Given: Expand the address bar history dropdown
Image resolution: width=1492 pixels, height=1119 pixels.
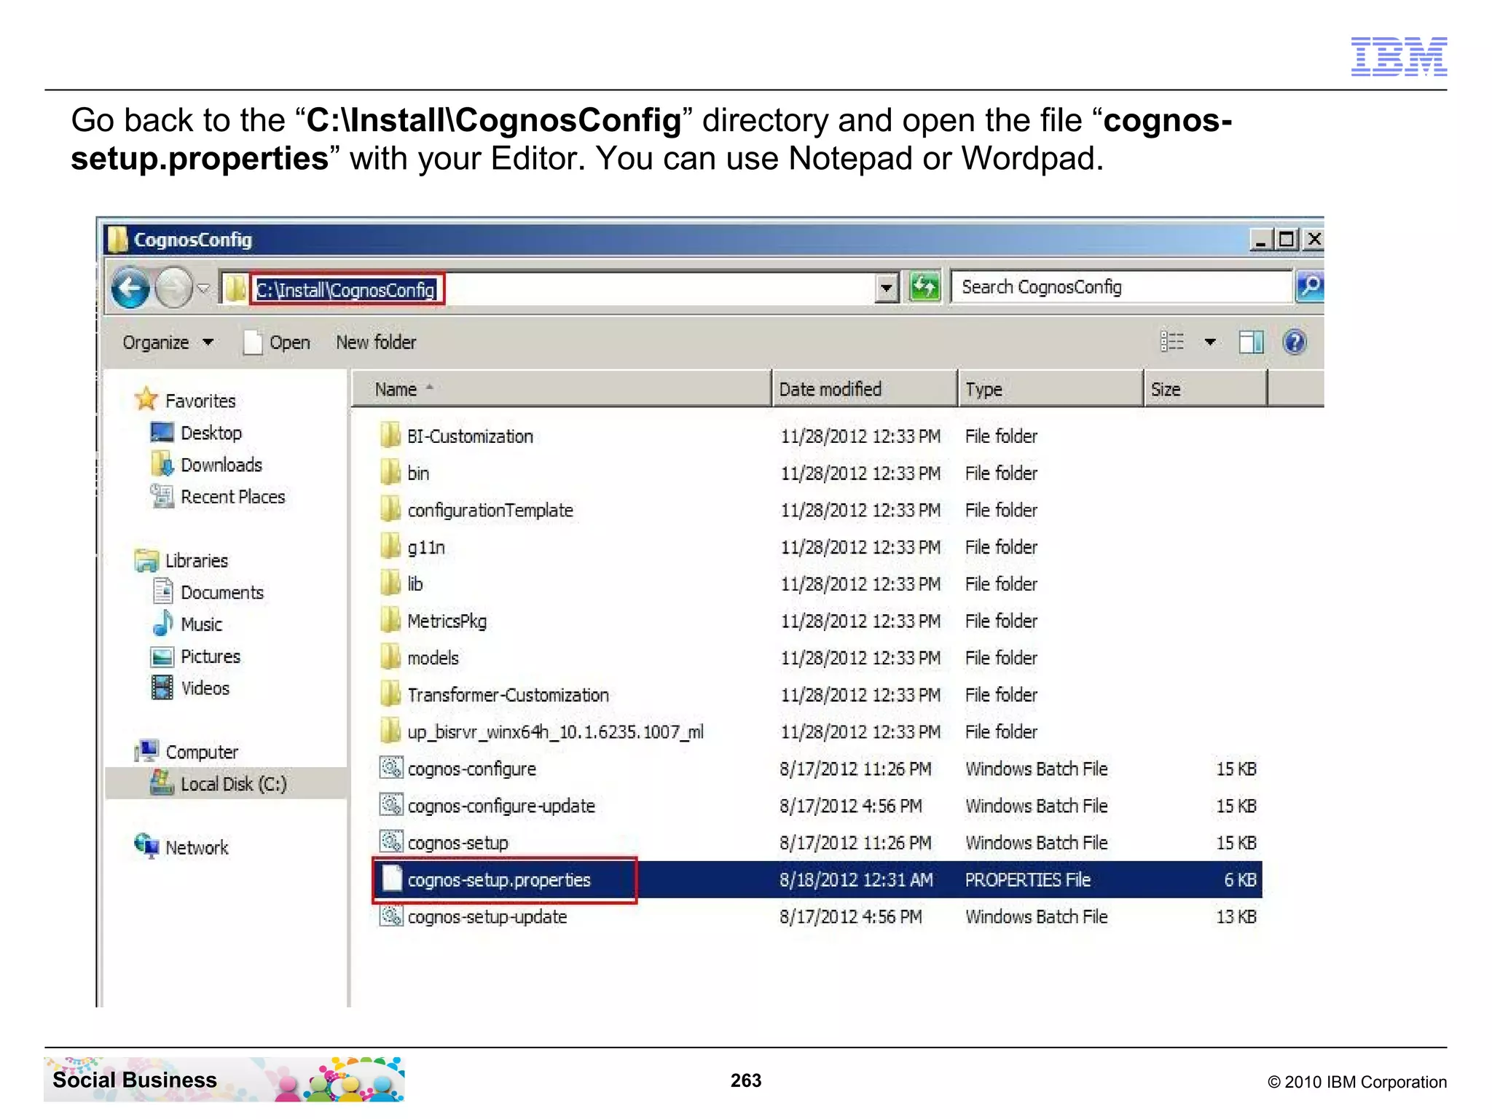Looking at the screenshot, I should click(x=886, y=288).
